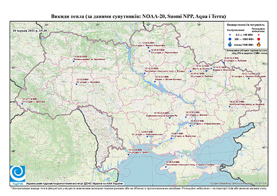Click the blue marker at Берислав

[x=171, y=138]
